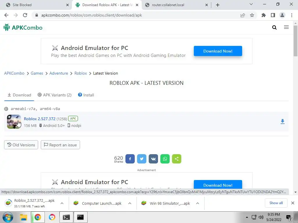This screenshot has height=223, width=298.
Task: Open the volume speaker tray icon
Action: tap(261, 217)
